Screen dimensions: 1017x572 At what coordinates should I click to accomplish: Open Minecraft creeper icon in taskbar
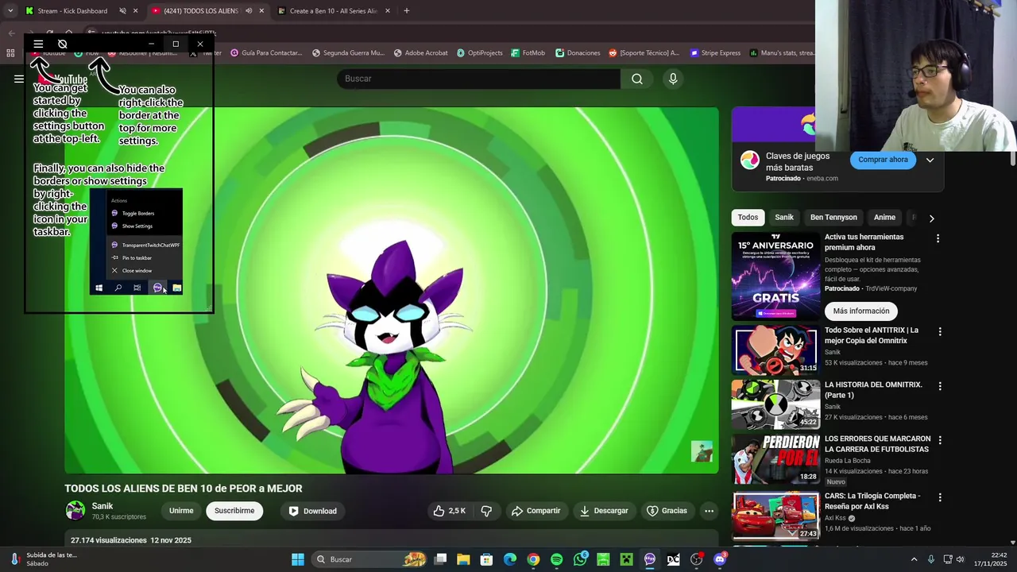[626, 559]
